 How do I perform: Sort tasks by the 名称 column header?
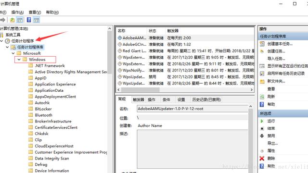click(131, 31)
